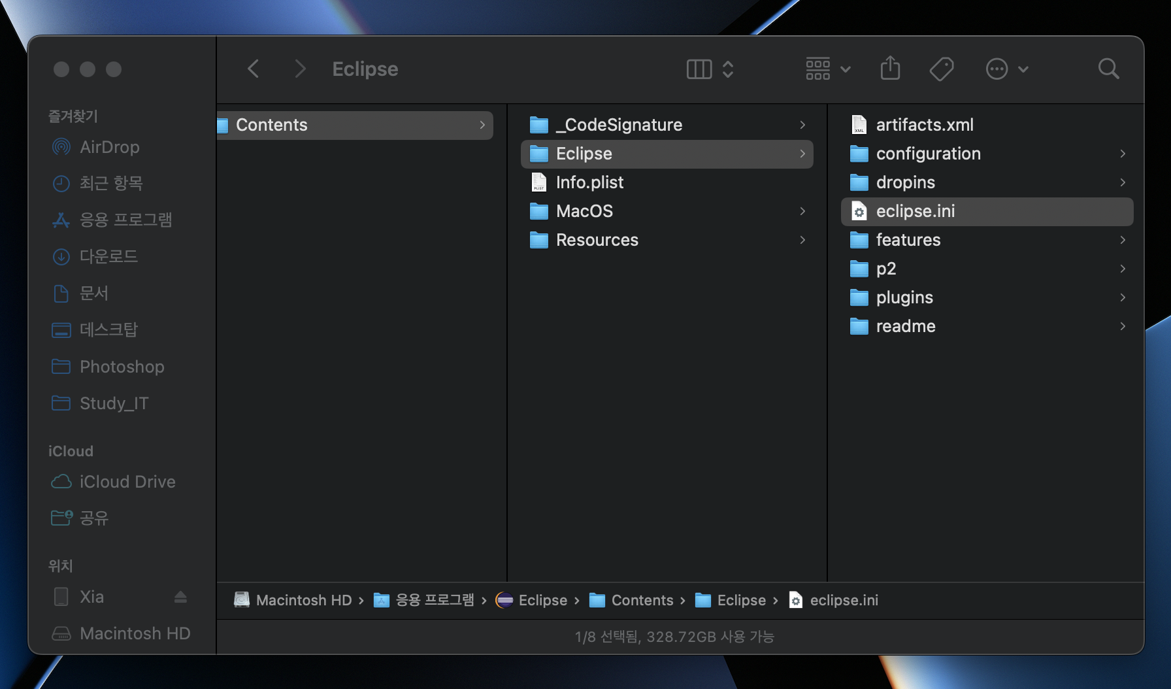Click eclipse.ini in the path bar
The height and width of the screenshot is (689, 1171).
click(x=833, y=600)
